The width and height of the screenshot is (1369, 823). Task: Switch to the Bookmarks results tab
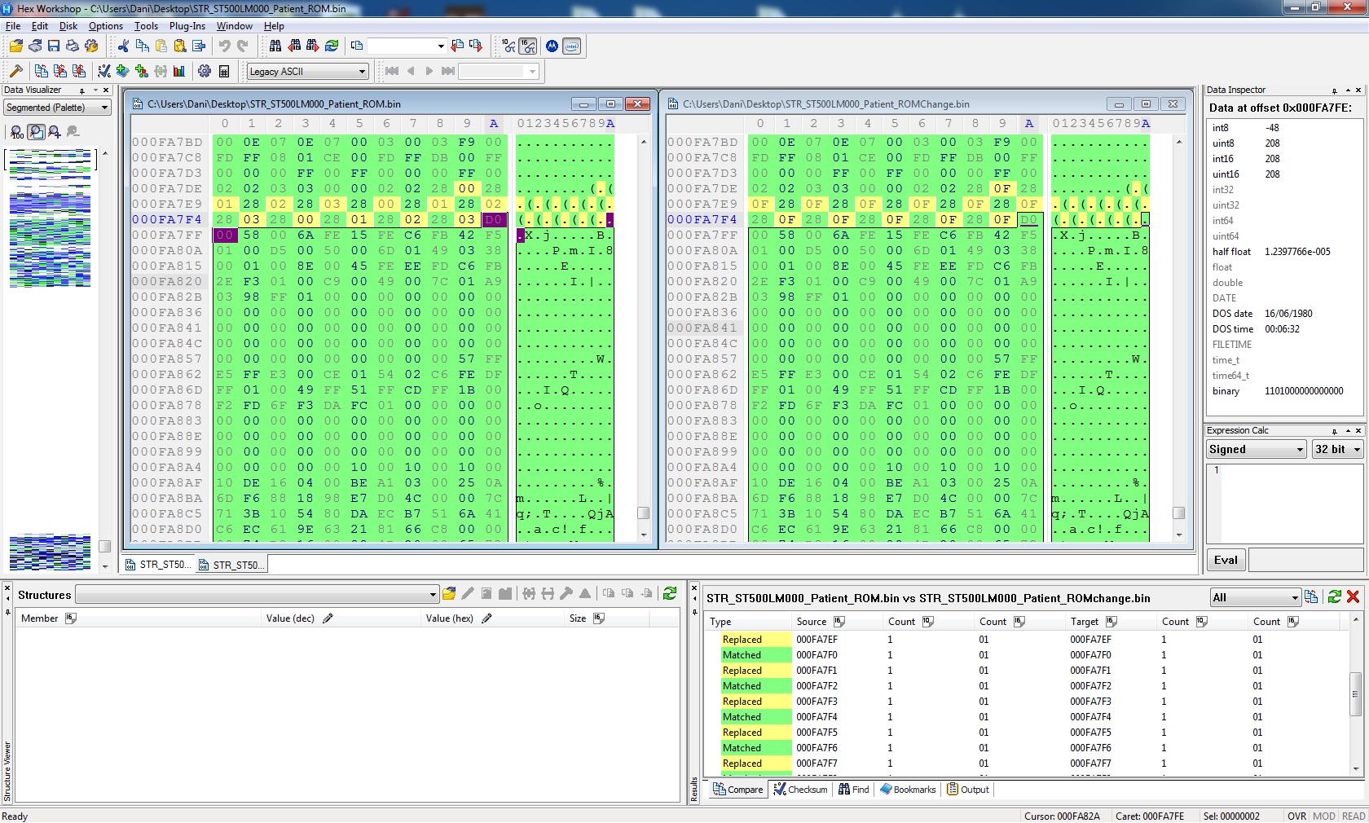pos(908,790)
